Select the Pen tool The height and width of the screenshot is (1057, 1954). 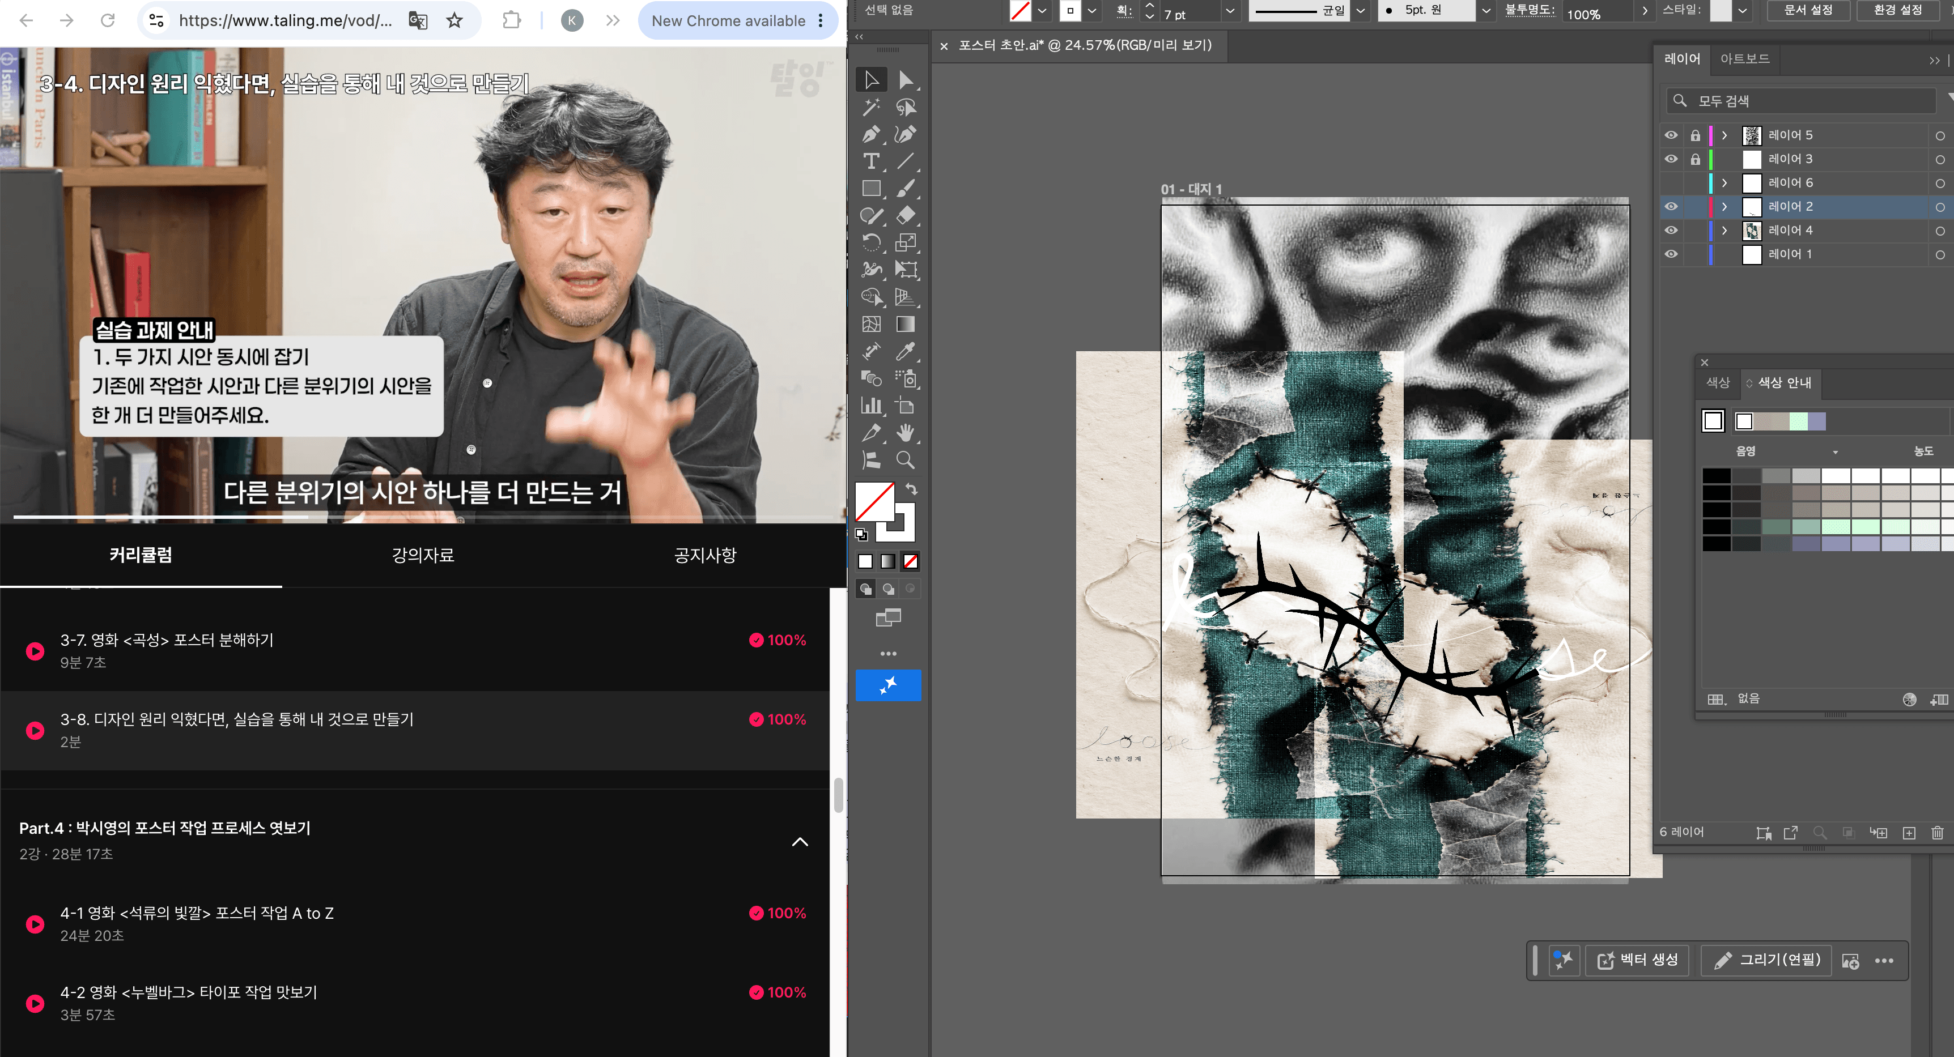[871, 135]
